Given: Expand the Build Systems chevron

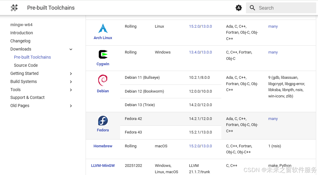Looking at the screenshot, I should (x=71, y=81).
